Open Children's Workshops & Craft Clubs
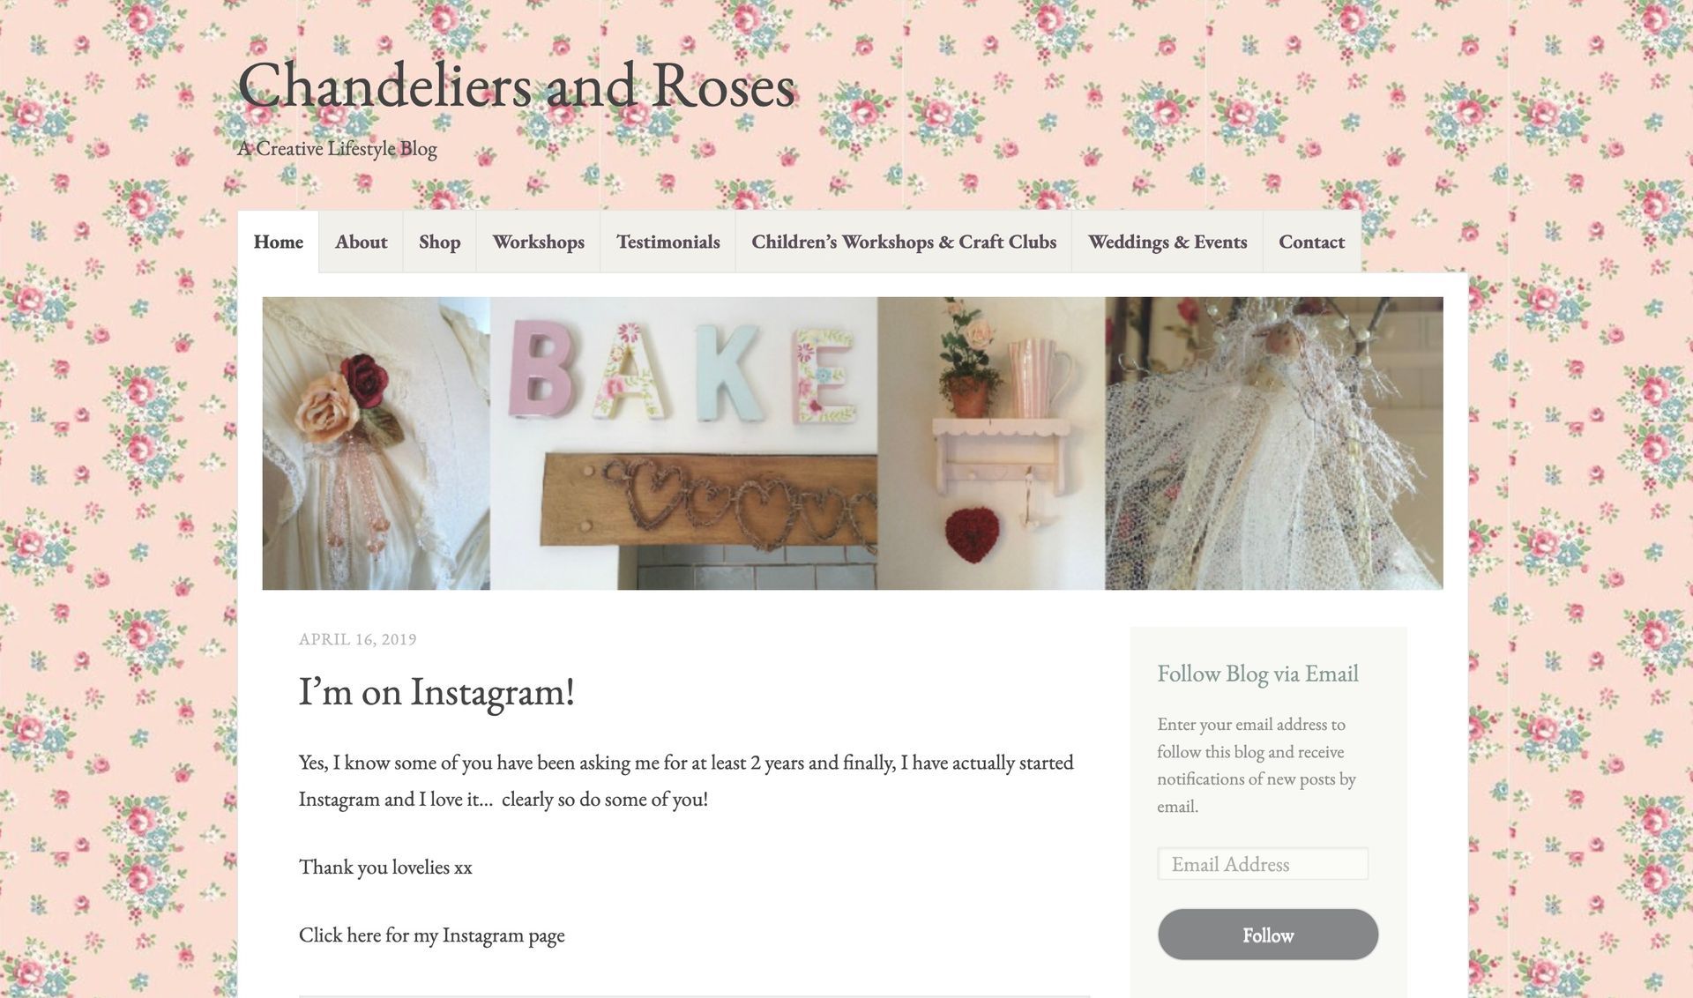The width and height of the screenshot is (1693, 998). click(x=904, y=242)
